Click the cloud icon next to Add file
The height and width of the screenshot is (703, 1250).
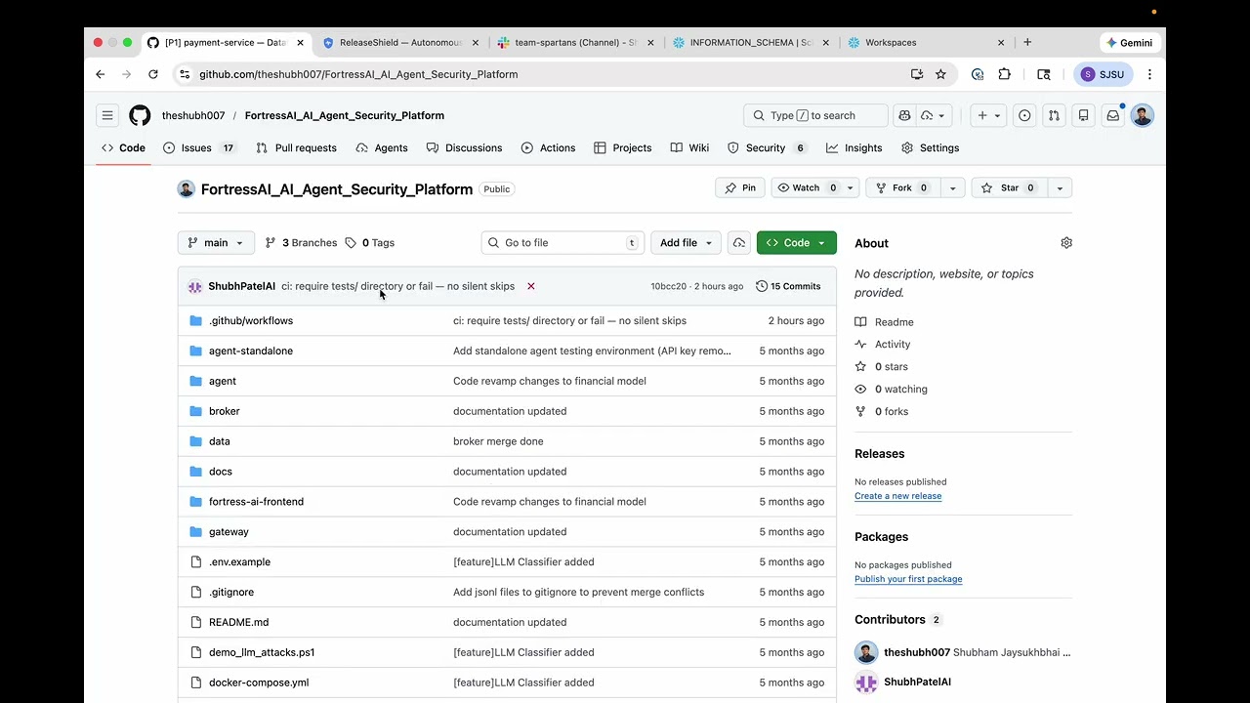739,243
